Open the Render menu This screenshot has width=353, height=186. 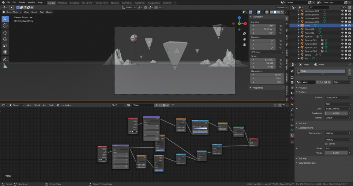click(22, 2)
